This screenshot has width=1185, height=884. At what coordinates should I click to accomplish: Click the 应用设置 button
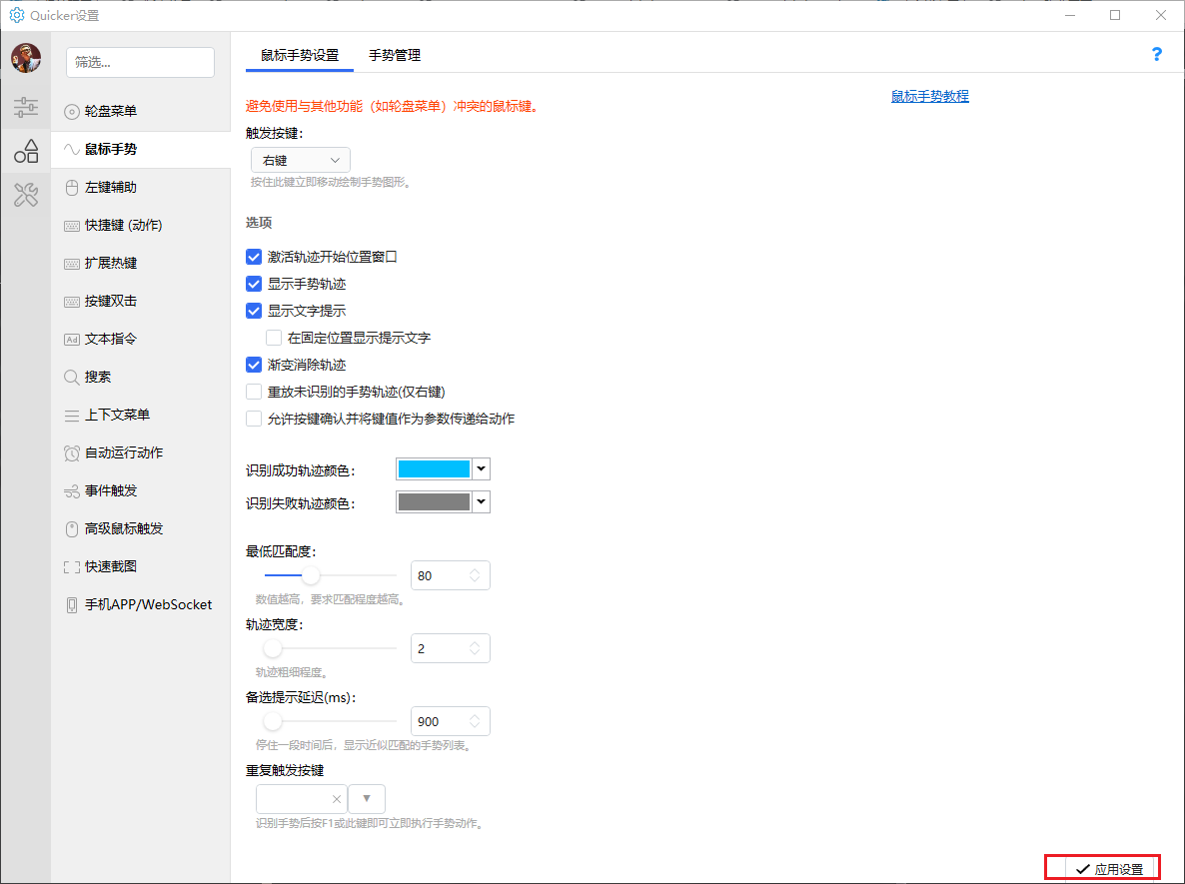(1109, 869)
